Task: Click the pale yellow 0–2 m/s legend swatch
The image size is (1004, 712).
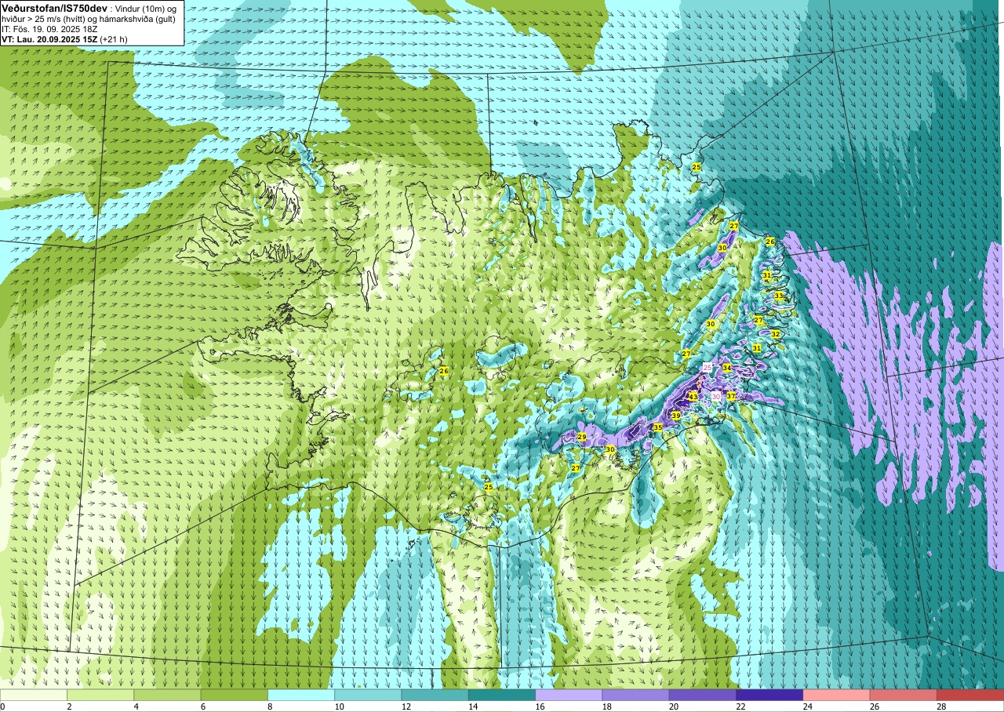Action: (34, 695)
